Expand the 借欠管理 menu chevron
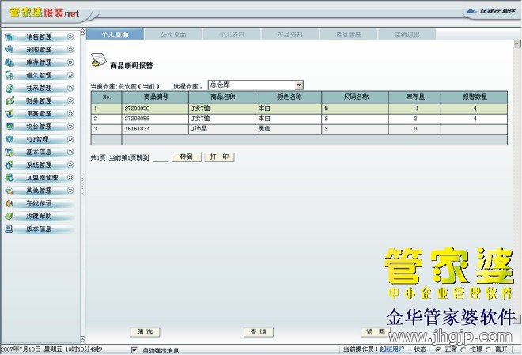Image resolution: width=522 pixels, height=355 pixels. coord(70,75)
